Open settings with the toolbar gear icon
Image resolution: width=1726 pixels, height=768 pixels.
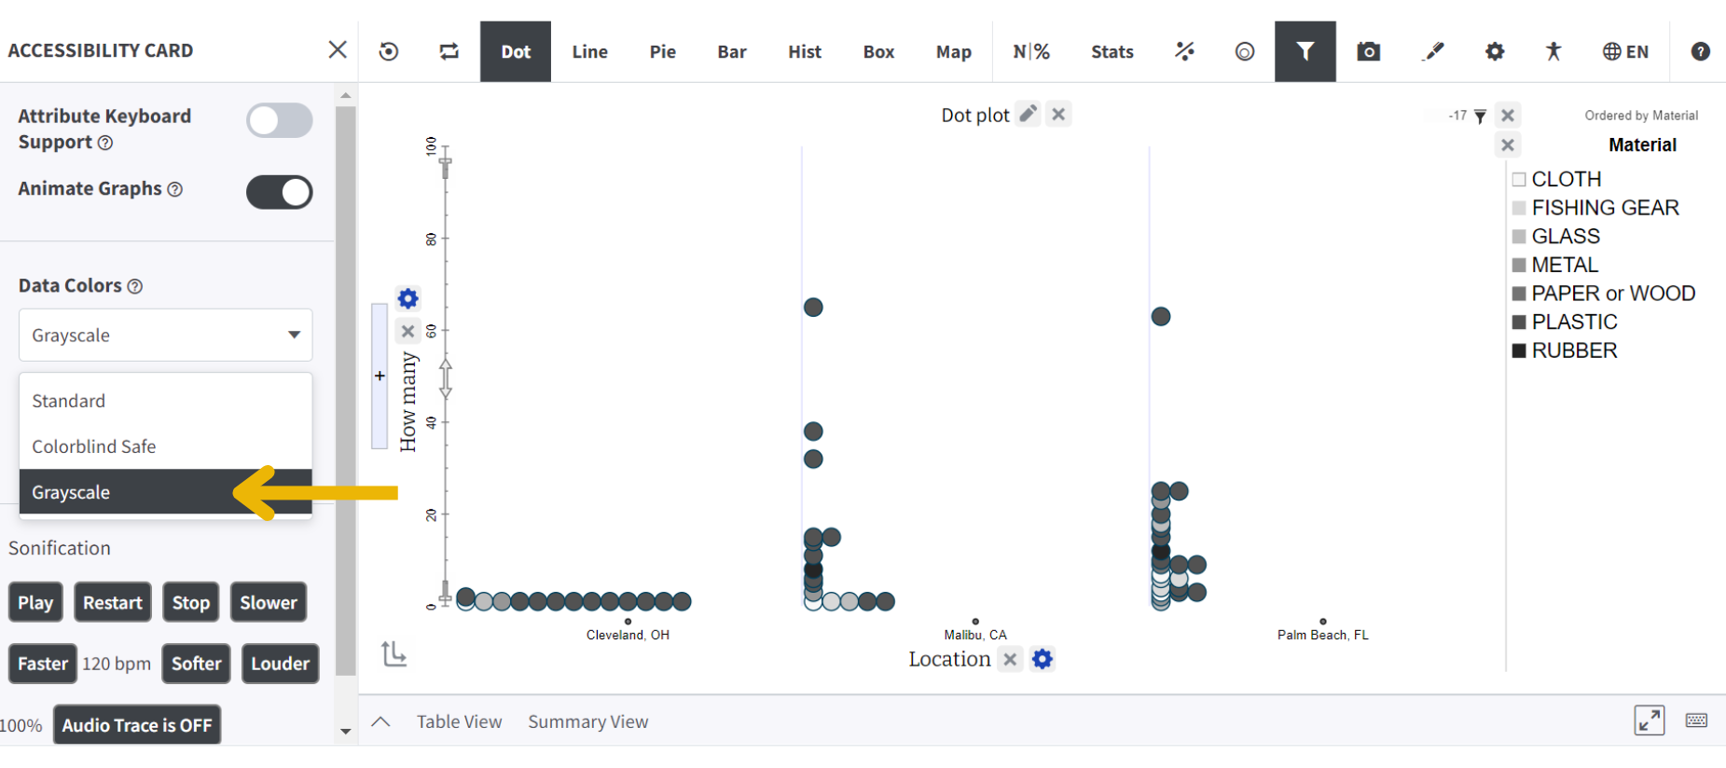pyautogui.click(x=1495, y=51)
